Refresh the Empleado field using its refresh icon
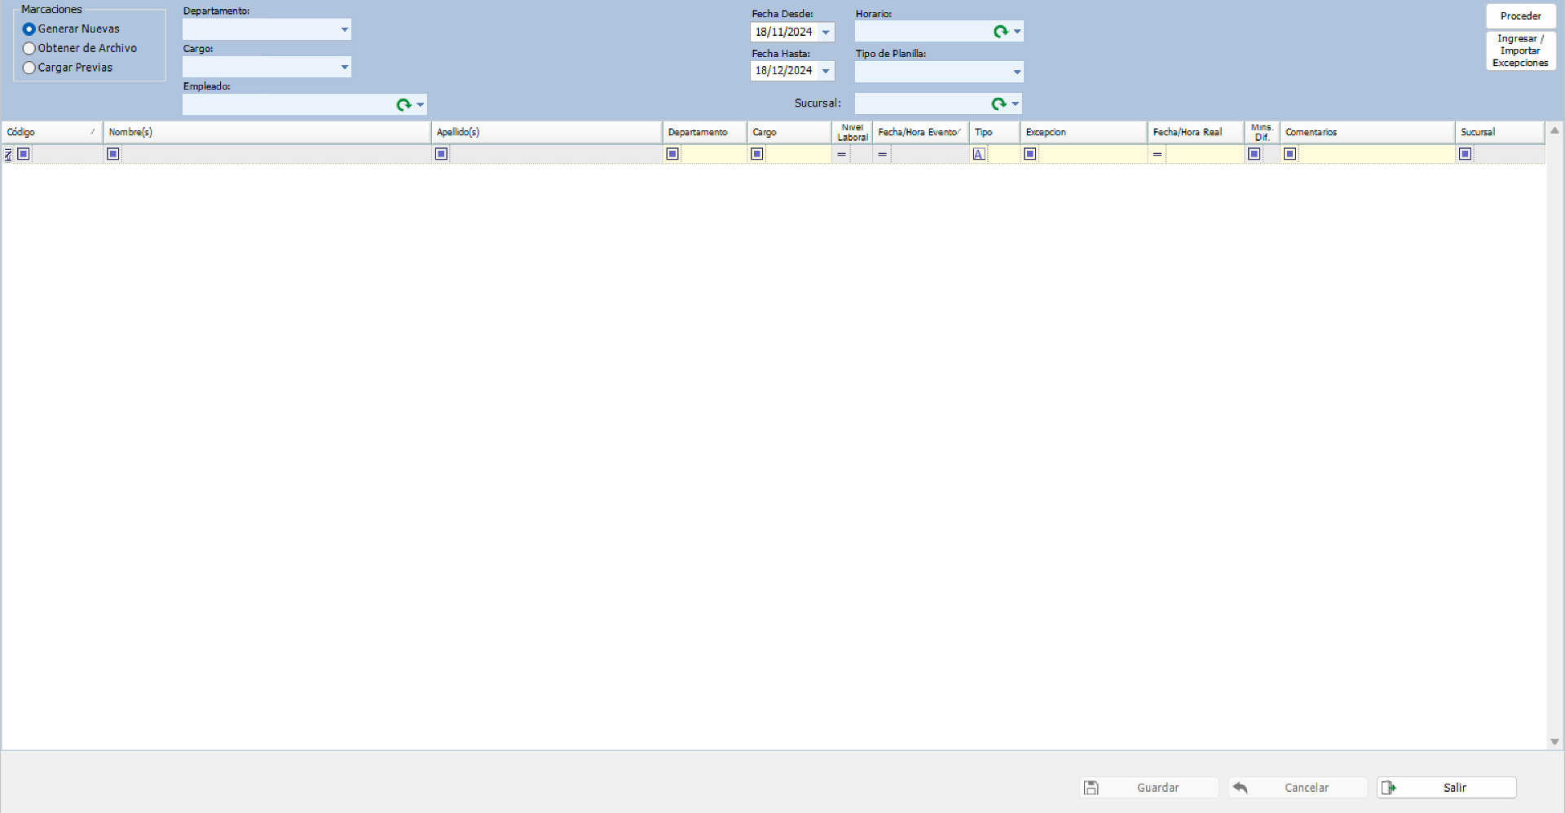This screenshot has width=1565, height=813. (404, 104)
